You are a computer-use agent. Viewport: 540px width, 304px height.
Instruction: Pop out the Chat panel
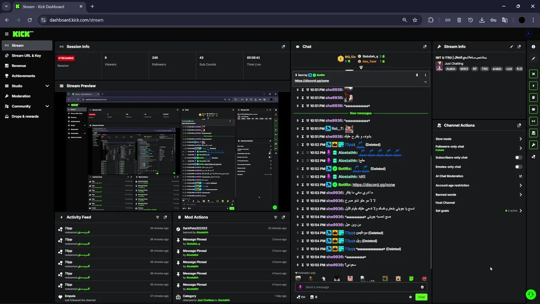[x=425, y=46]
